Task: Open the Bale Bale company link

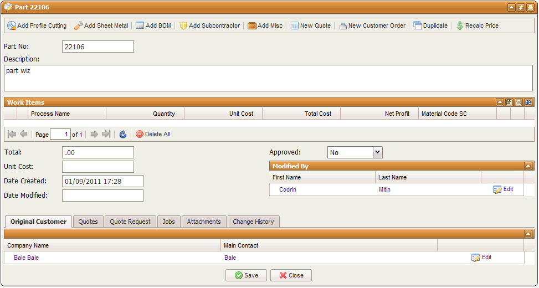Action: point(27,258)
